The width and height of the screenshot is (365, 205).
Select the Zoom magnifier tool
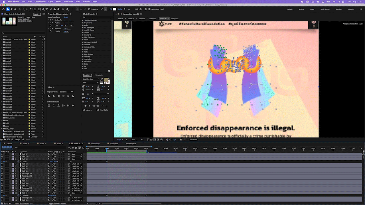pyautogui.click(x=15, y=9)
